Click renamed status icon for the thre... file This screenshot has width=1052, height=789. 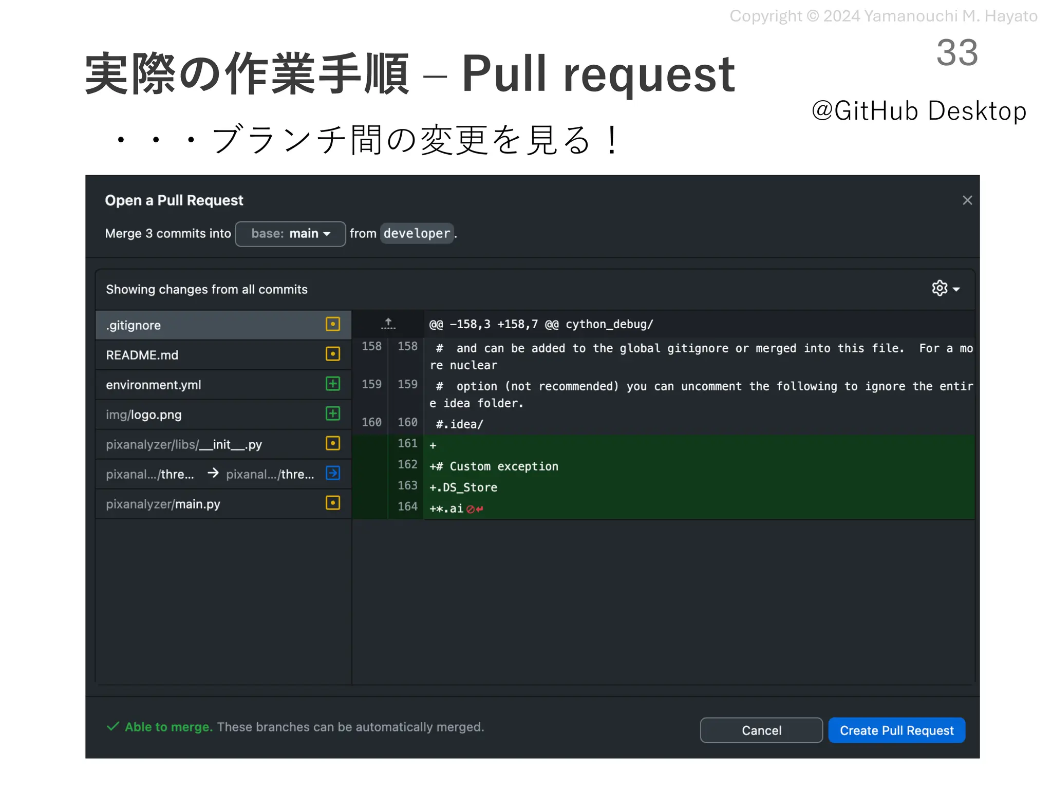click(x=333, y=473)
